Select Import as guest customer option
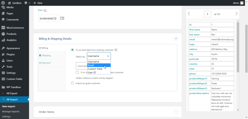The image size is (248, 119). (x=72, y=83)
